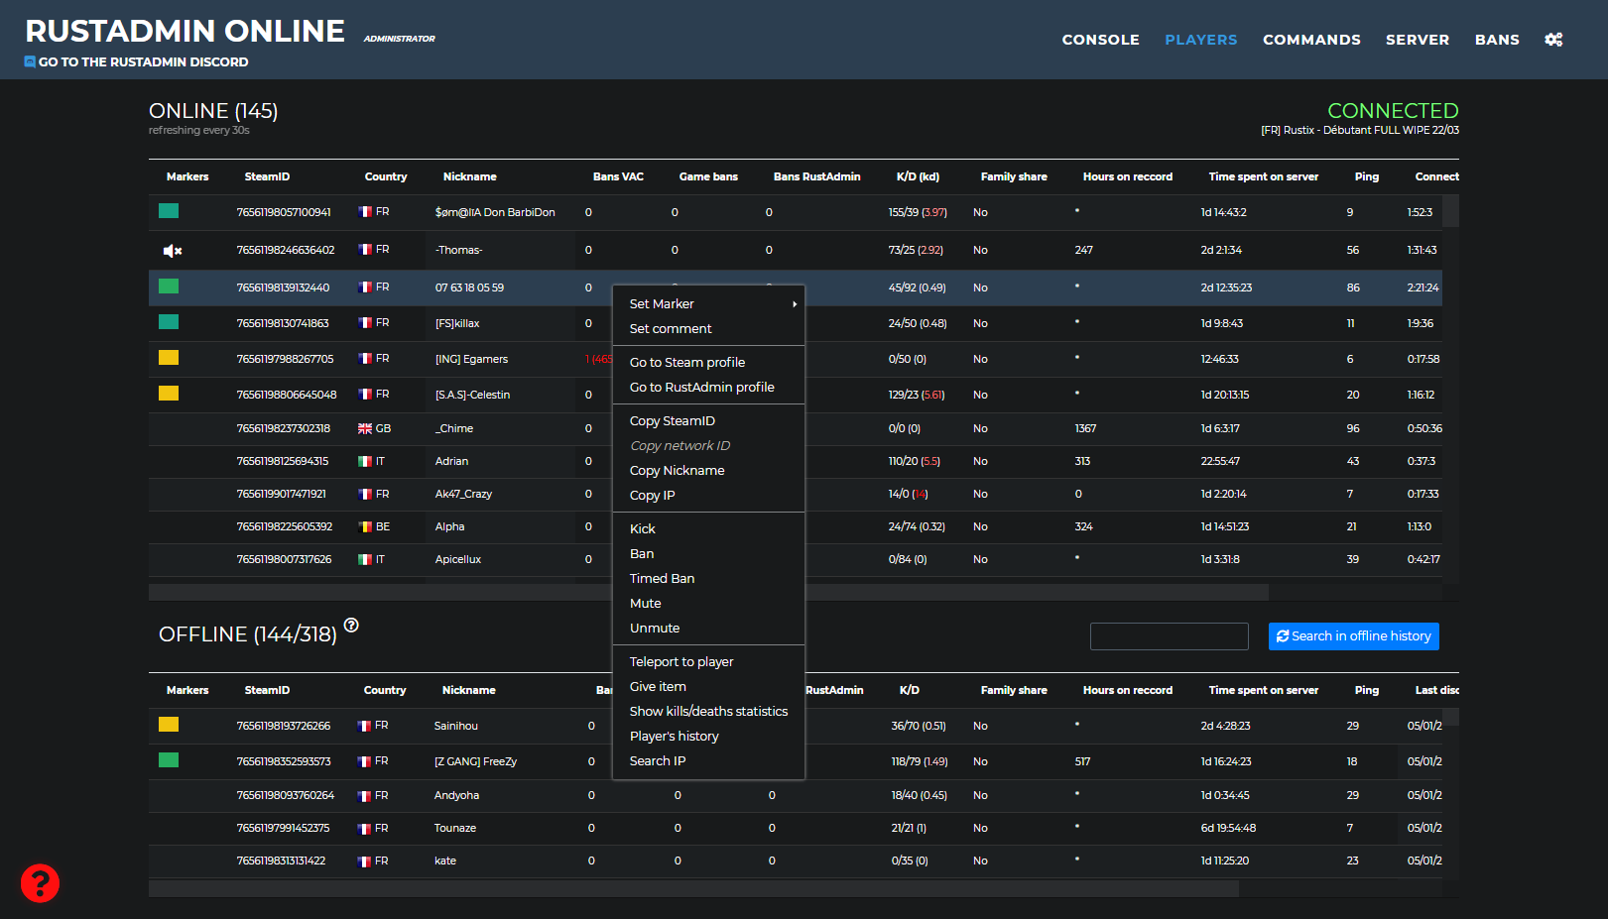
Task: Focus the offline history search field
Action: click(x=1169, y=636)
